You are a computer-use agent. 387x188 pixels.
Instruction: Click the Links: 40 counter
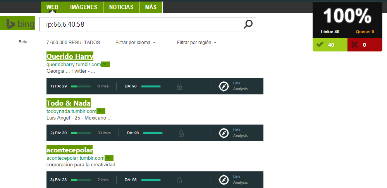tap(330, 32)
